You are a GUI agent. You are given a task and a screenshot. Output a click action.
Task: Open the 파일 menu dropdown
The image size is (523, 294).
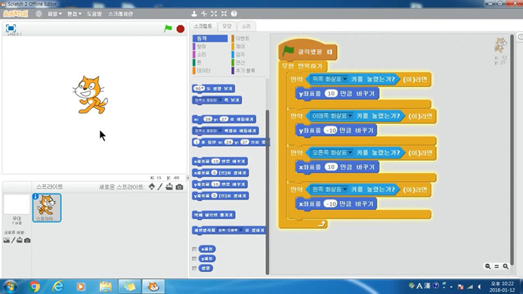tap(54, 14)
